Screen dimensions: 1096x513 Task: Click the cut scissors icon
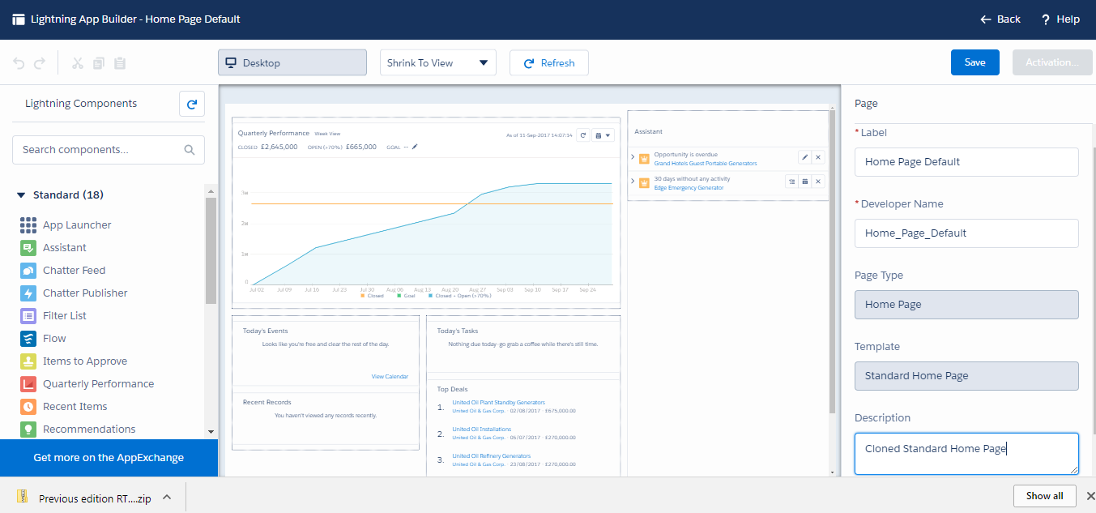78,62
